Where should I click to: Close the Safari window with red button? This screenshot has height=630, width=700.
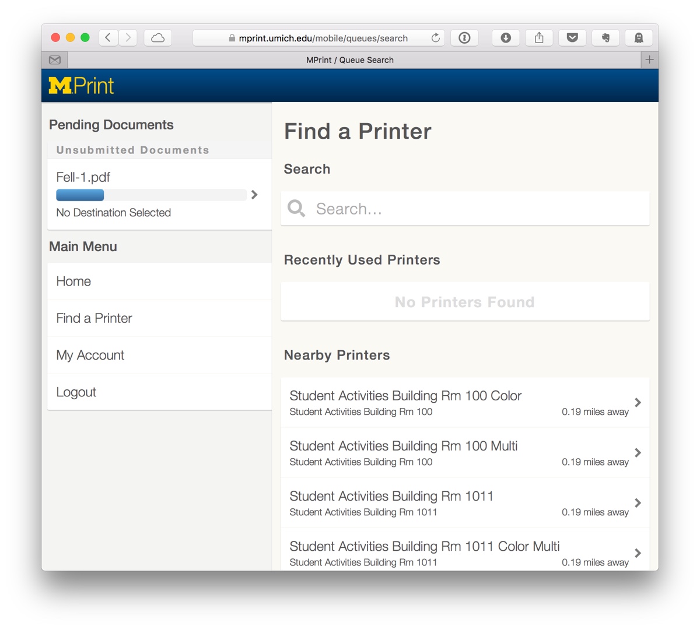pyautogui.click(x=55, y=38)
